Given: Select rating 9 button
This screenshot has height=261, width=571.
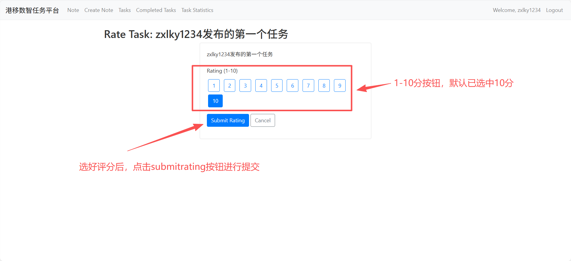Looking at the screenshot, I should tap(340, 86).
